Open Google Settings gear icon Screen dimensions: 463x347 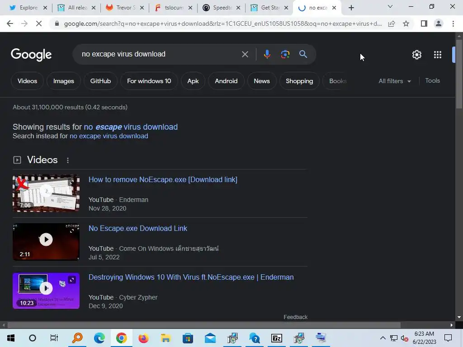tap(416, 55)
